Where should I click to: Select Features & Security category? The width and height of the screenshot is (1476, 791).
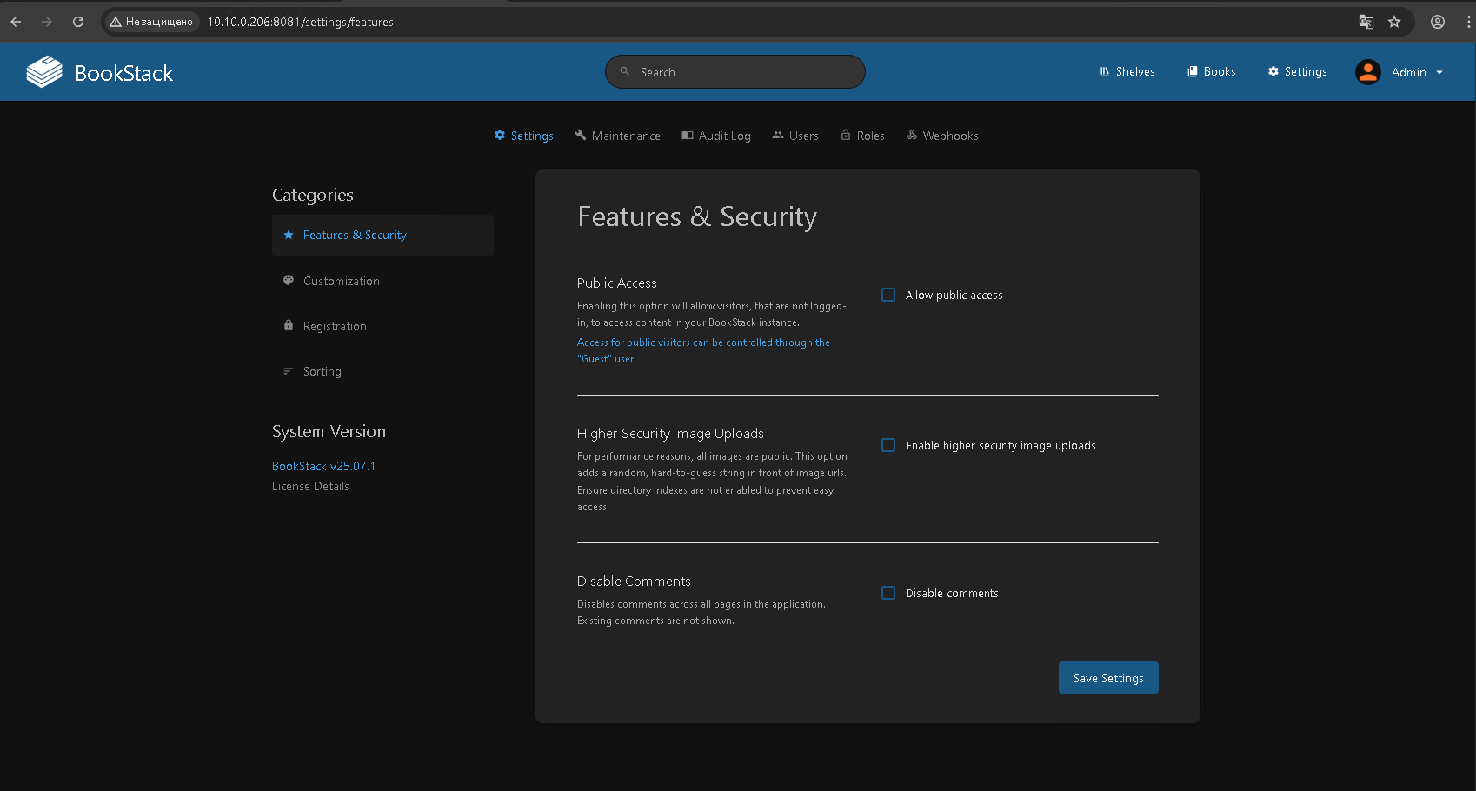pos(382,235)
